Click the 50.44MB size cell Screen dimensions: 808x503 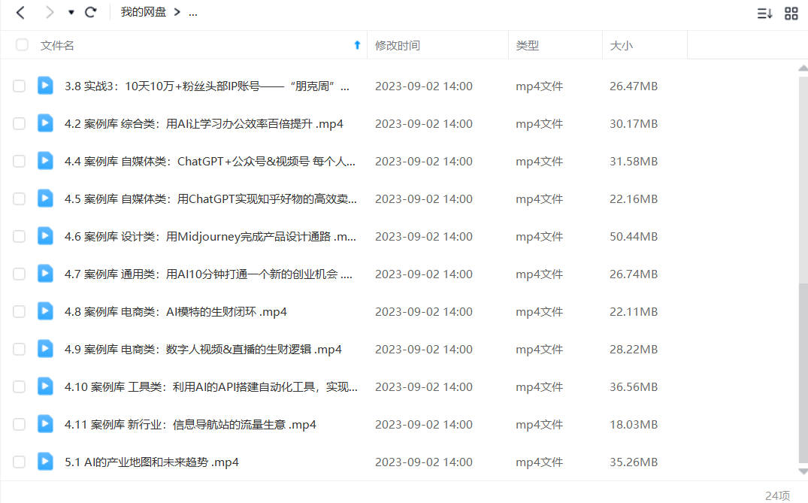pos(634,237)
